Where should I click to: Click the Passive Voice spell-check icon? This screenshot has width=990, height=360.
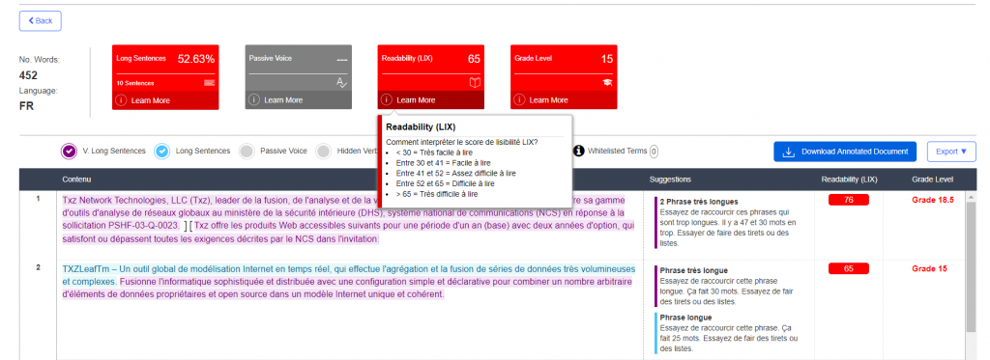coord(341,83)
